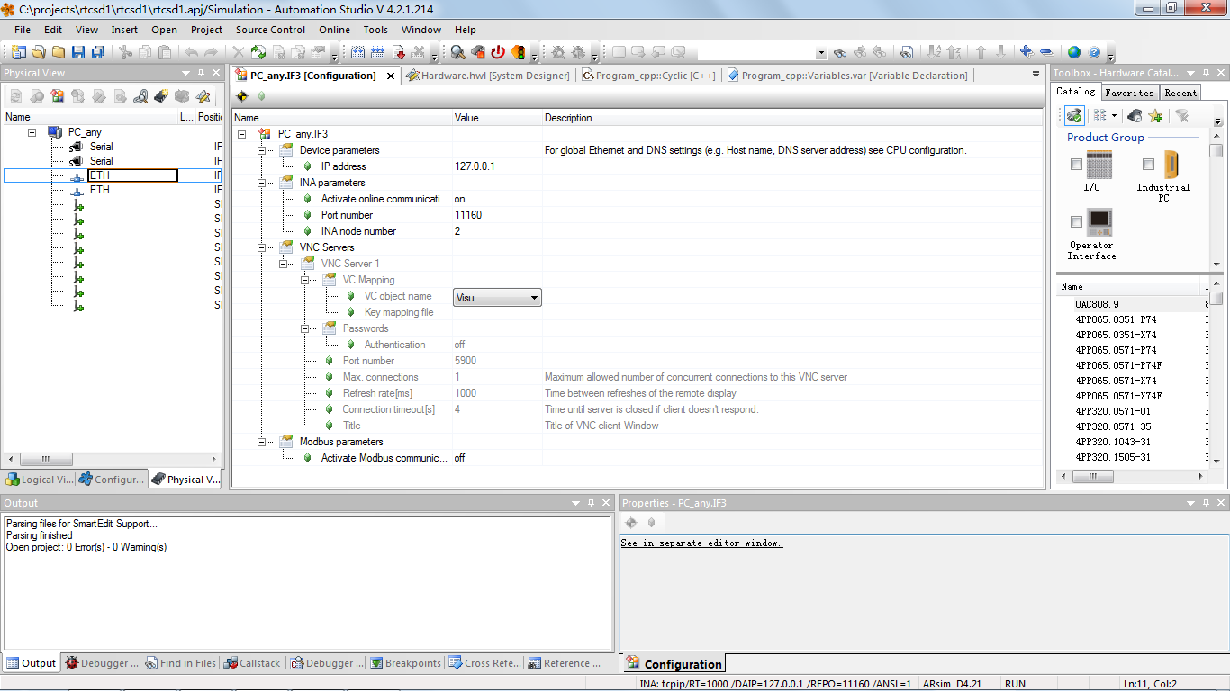This screenshot has width=1230, height=691.
Task: Collapse the VNC Server 1 node
Action: point(285,263)
